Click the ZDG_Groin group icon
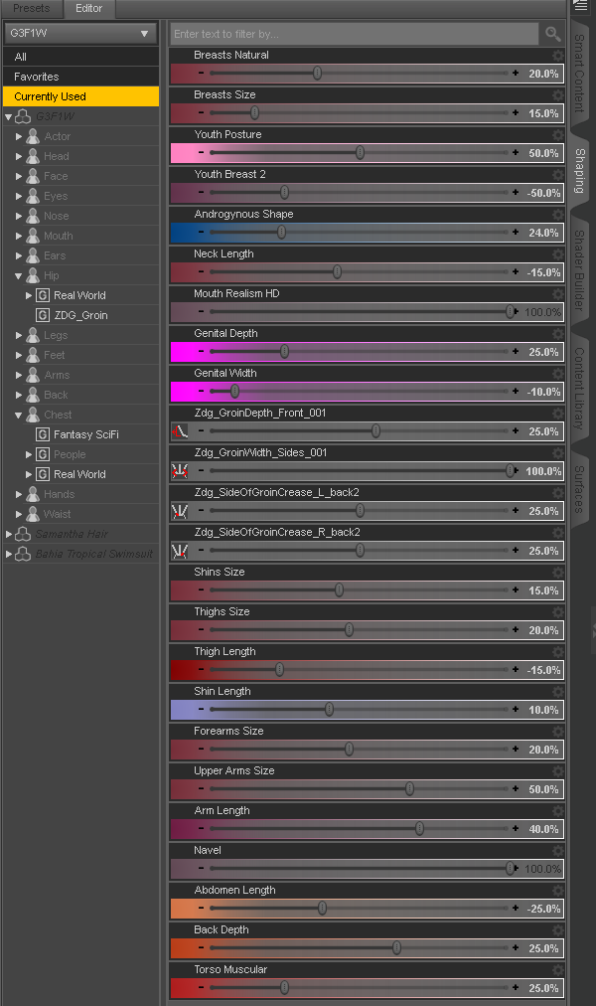Screen dimensions: 596x1006 click(x=43, y=316)
